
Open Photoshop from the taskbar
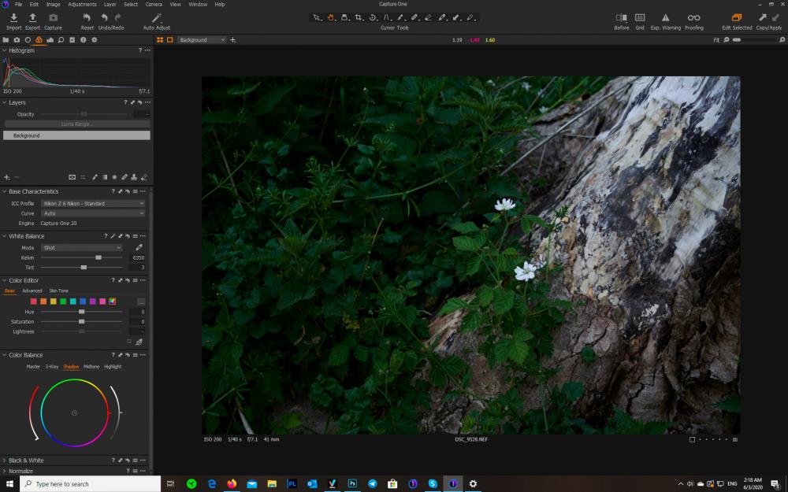pyautogui.click(x=352, y=483)
